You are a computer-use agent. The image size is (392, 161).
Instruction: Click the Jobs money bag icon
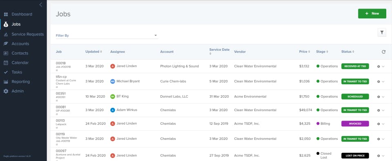[6, 24]
